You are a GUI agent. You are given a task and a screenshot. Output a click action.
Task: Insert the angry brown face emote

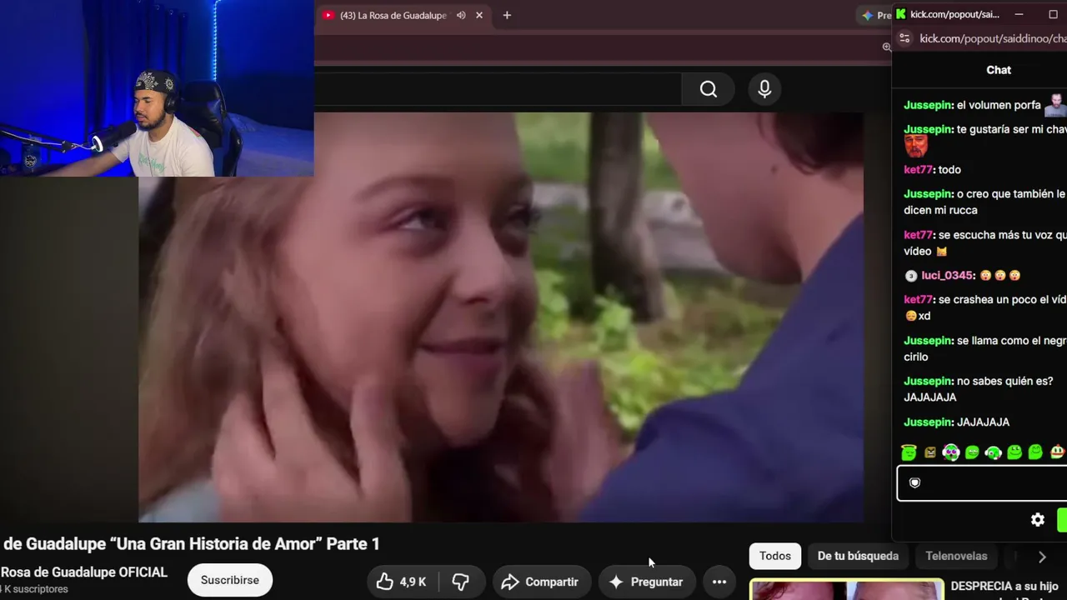click(930, 452)
